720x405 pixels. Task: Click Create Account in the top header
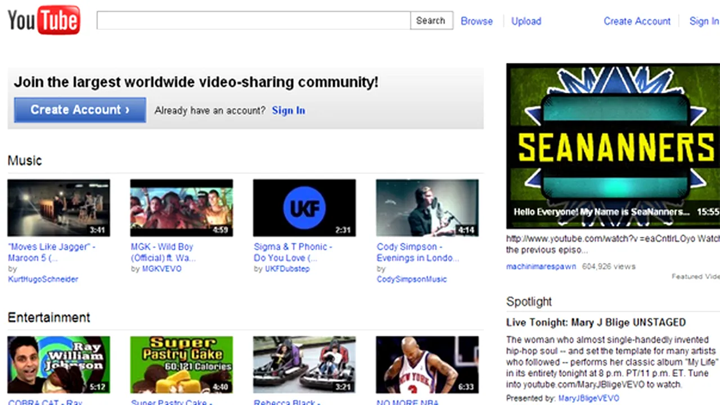(x=637, y=21)
